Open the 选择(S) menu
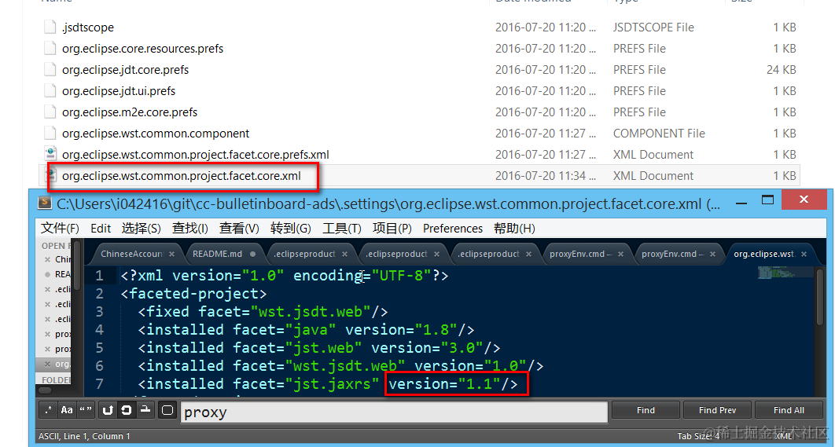 [141, 229]
